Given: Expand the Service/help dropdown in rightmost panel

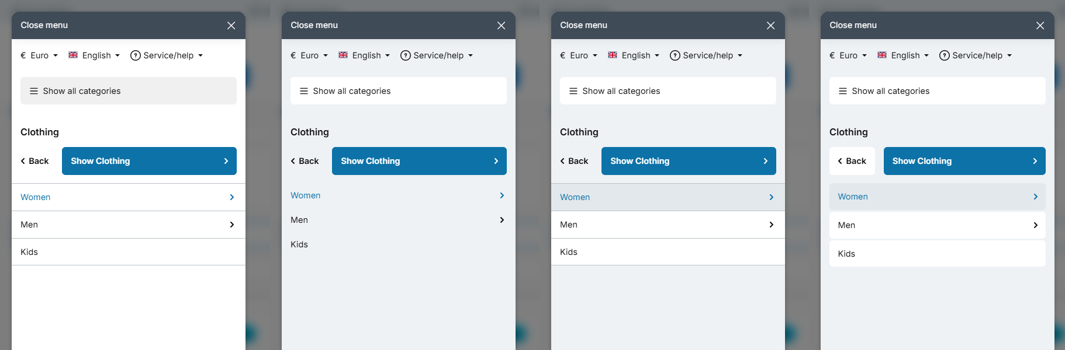Looking at the screenshot, I should 976,55.
